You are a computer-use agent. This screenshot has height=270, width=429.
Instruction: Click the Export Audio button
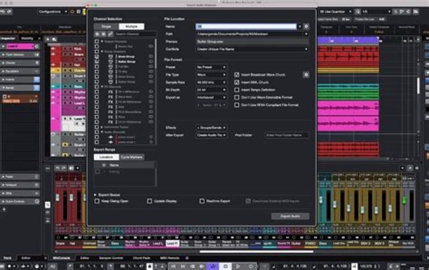(290, 216)
